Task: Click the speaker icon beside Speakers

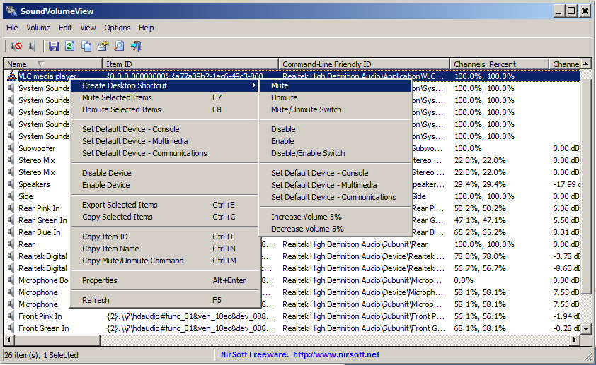Action: 11,184
